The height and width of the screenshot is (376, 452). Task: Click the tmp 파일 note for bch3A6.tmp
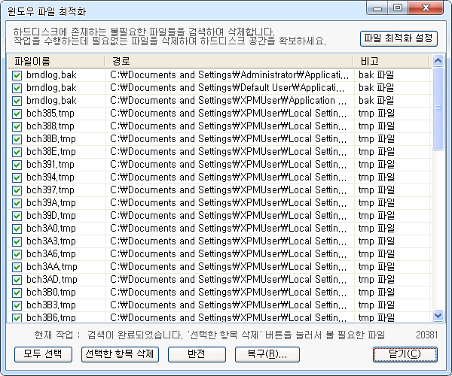(x=377, y=254)
